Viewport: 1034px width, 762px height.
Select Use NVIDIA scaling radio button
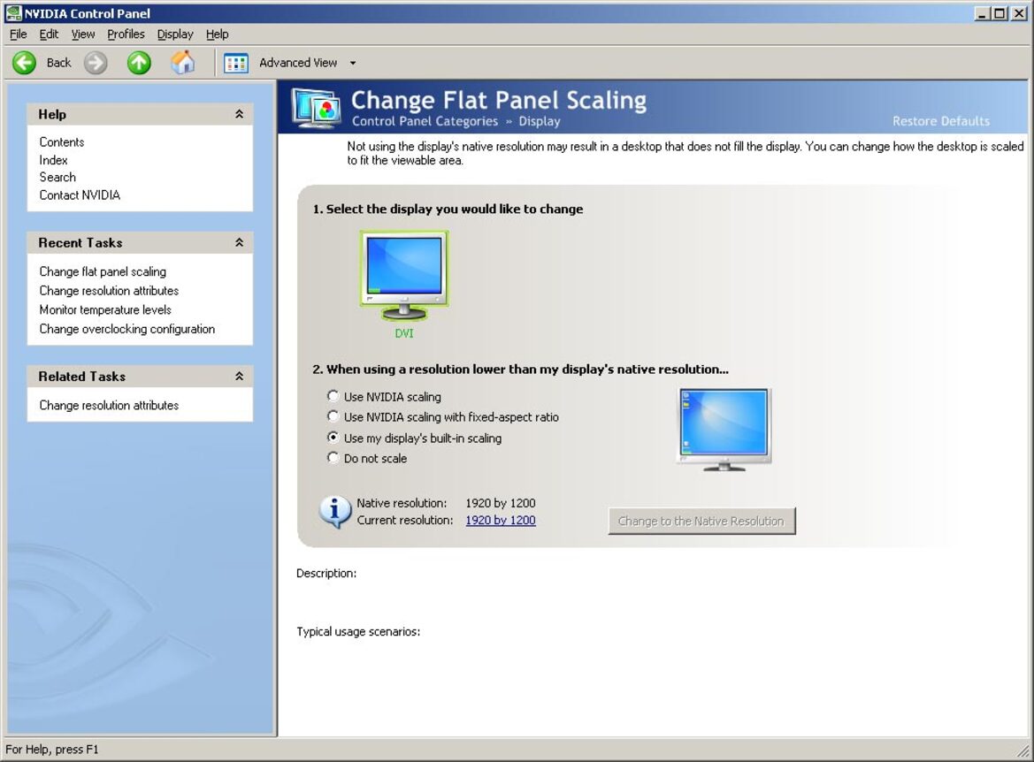click(x=333, y=396)
